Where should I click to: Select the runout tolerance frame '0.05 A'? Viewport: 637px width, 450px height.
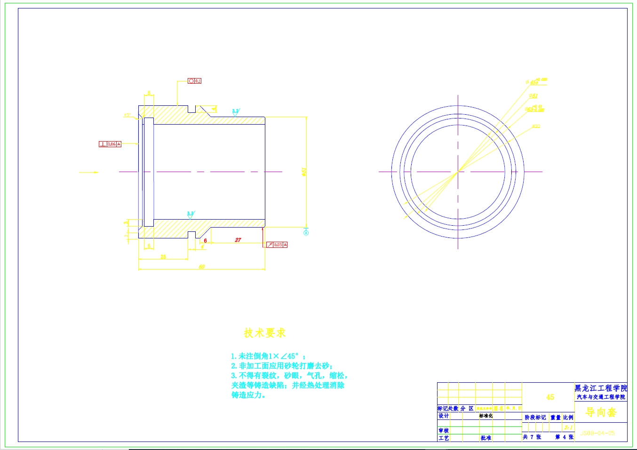(x=277, y=245)
